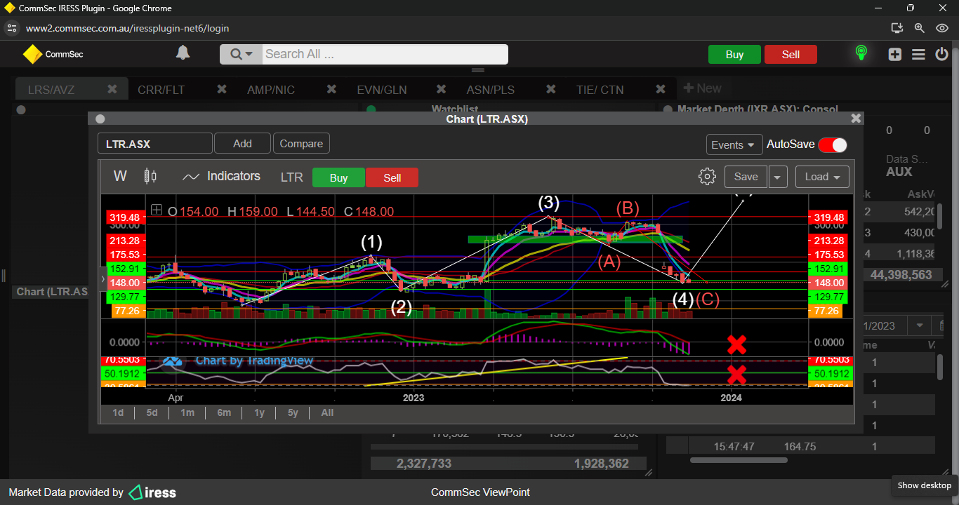
Task: Click Sell in chart toolbar
Action: [392, 177]
